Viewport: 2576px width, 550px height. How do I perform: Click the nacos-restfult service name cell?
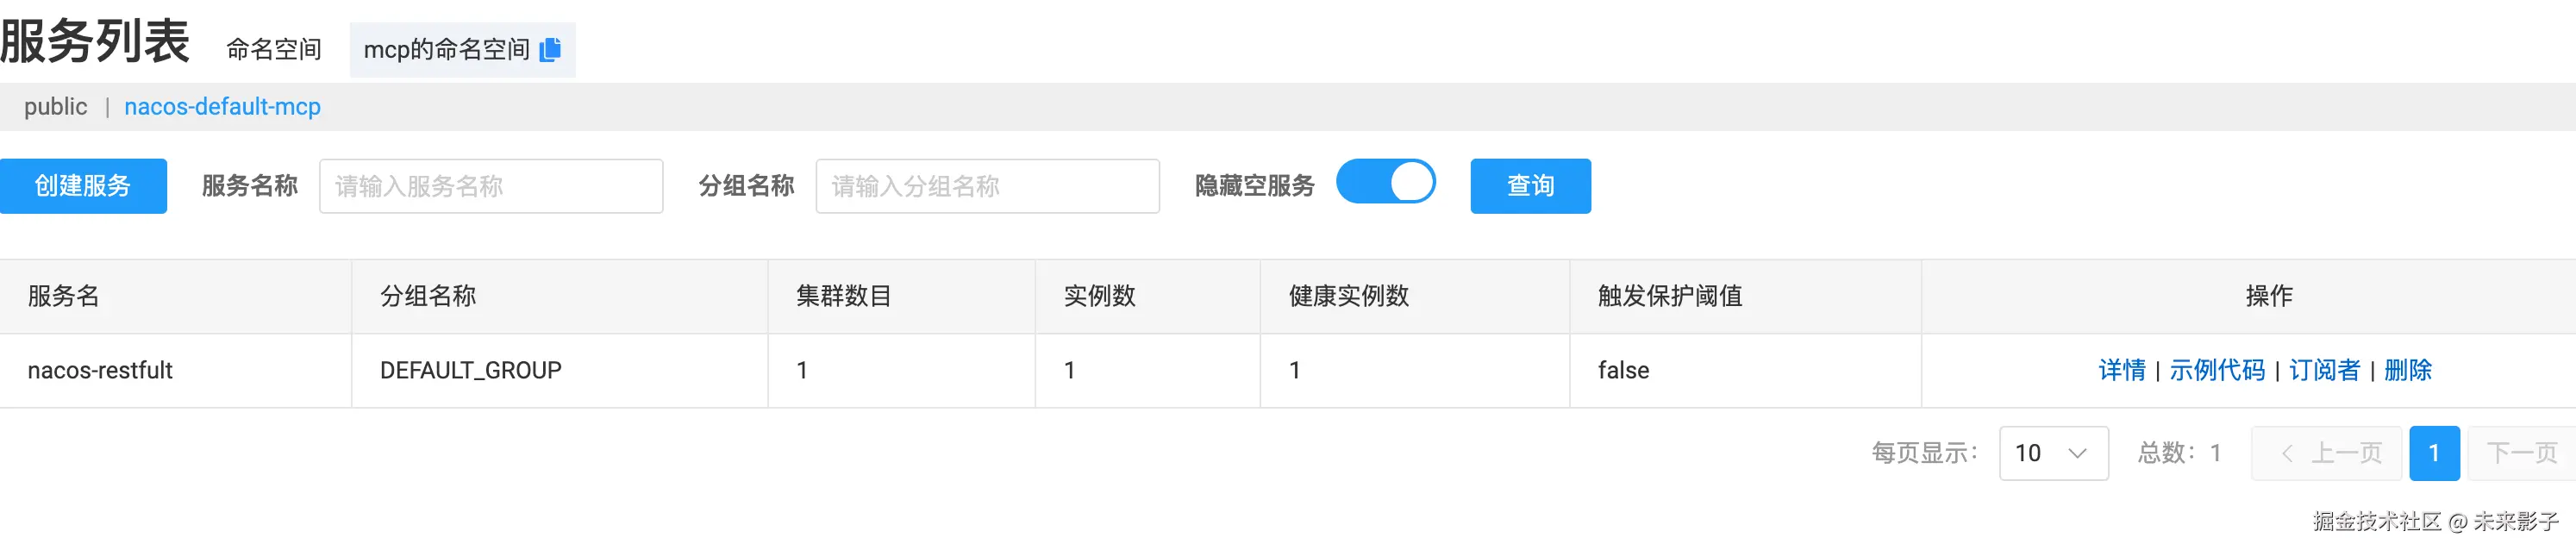tap(100, 370)
